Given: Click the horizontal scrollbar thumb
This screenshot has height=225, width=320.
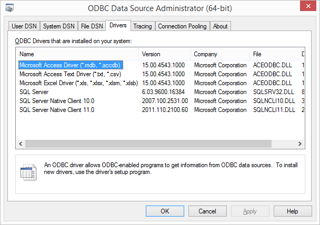Looking at the screenshot, I should (148, 144).
